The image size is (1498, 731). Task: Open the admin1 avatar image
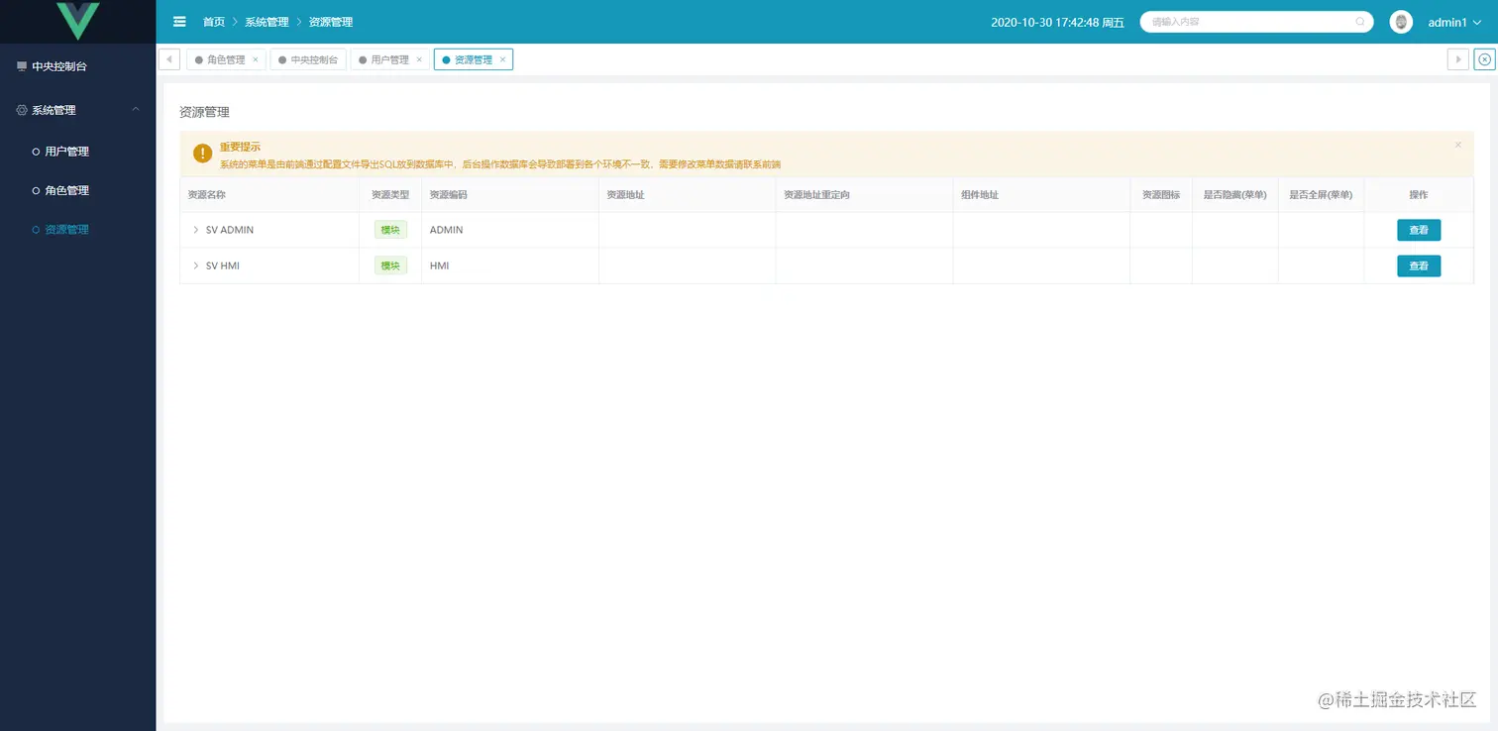tap(1401, 22)
